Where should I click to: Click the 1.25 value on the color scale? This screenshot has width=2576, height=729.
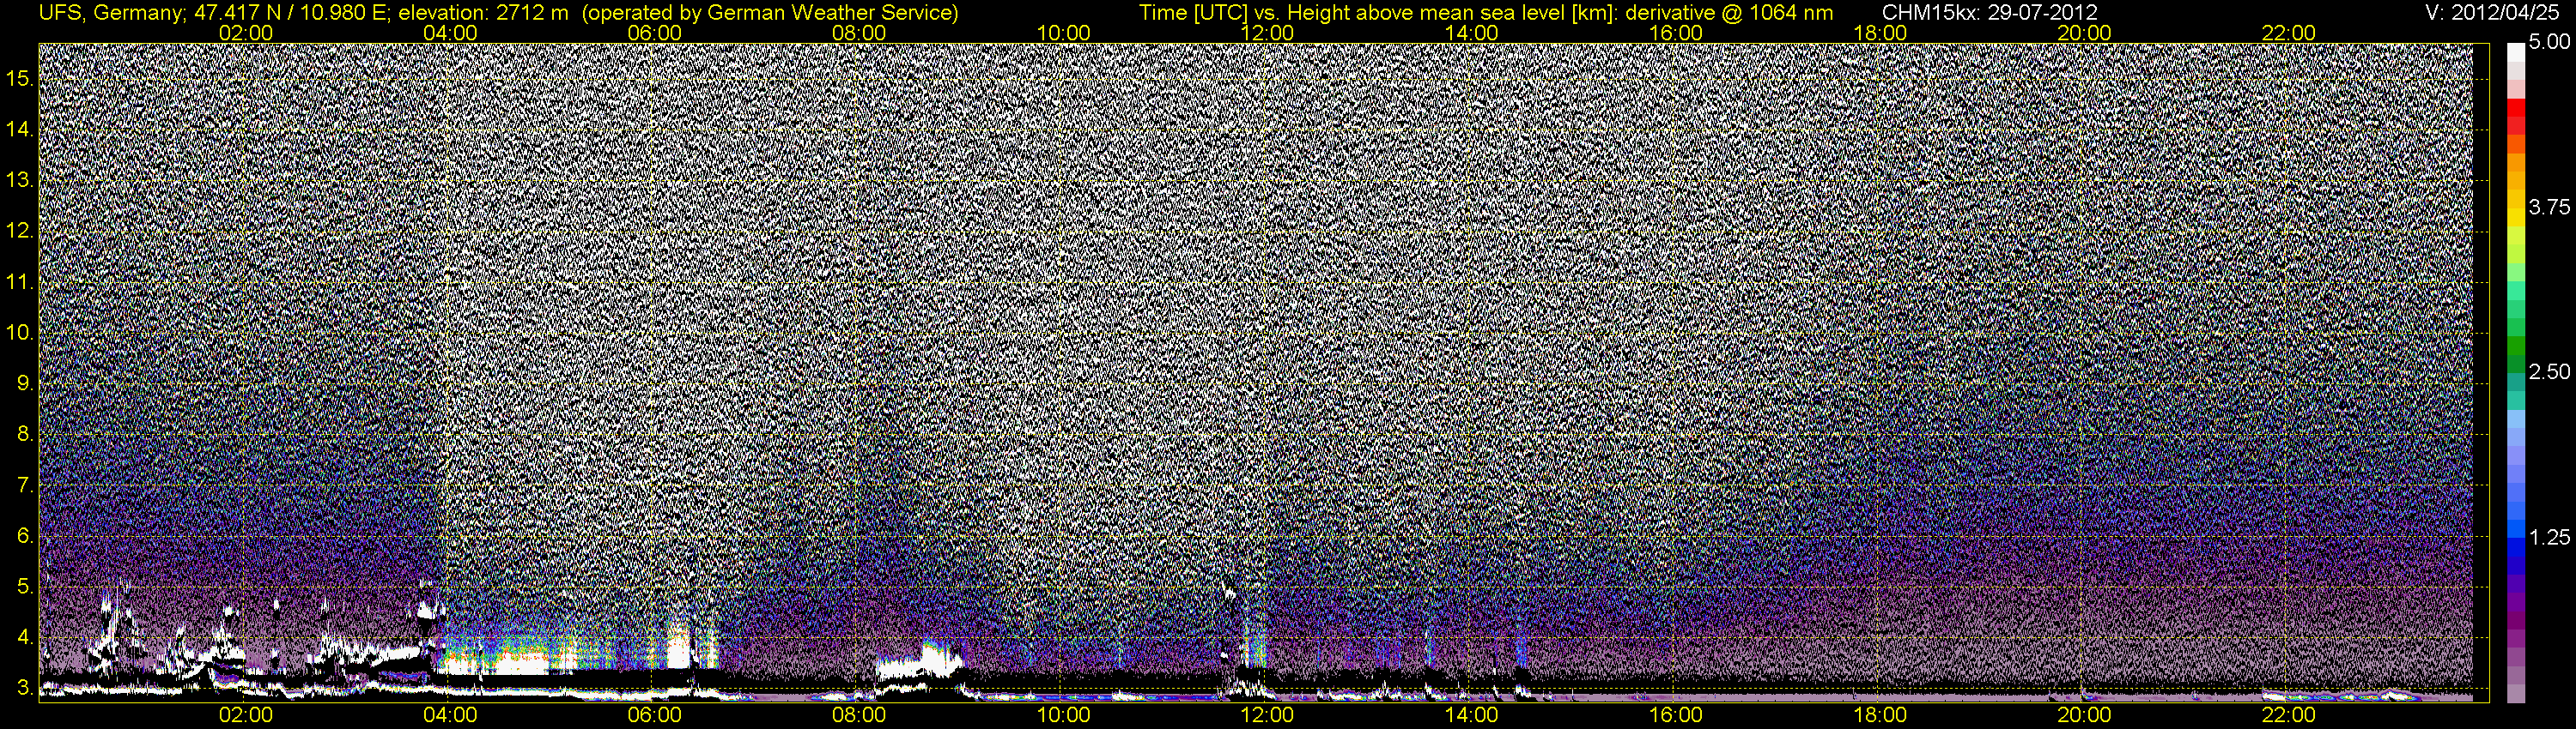(2549, 537)
